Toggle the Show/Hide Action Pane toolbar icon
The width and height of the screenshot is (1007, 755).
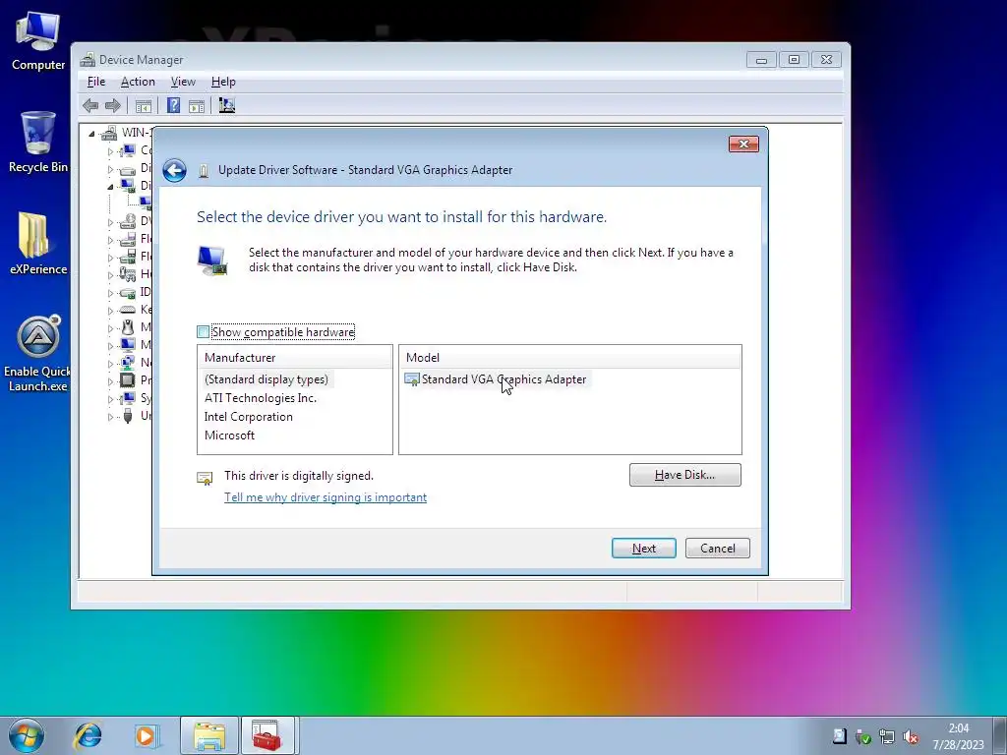click(x=197, y=106)
